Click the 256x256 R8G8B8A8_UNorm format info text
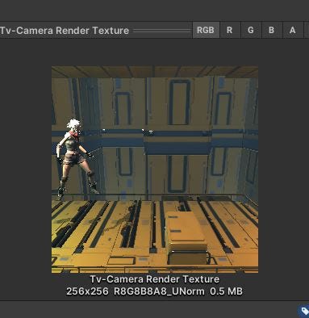 155,291
